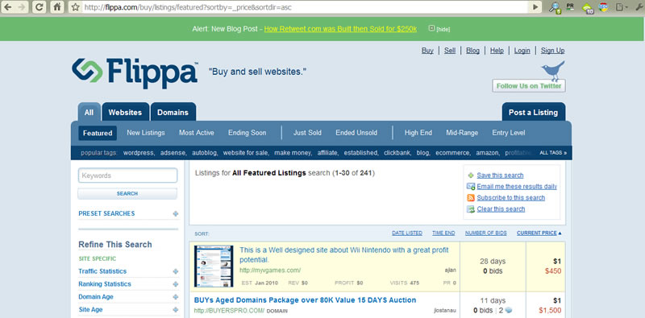Open the Help link in top navigation
This screenshot has height=318, width=645.
(497, 51)
